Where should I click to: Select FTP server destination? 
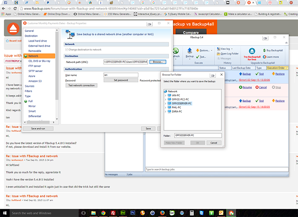click(34, 66)
